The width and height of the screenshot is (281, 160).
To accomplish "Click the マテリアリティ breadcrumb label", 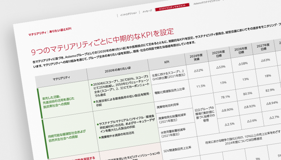I will pyautogui.click(x=37, y=33).
